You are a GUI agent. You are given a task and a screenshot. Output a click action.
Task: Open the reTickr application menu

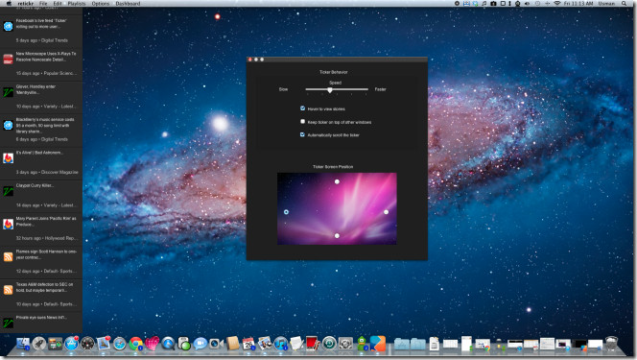pos(25,3)
